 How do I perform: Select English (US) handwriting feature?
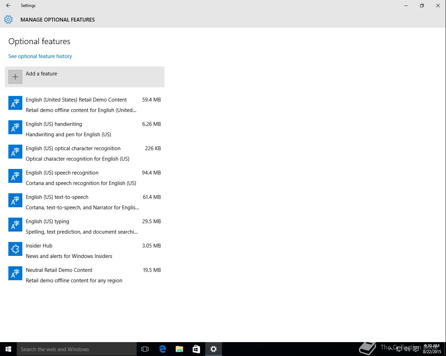[x=85, y=129]
